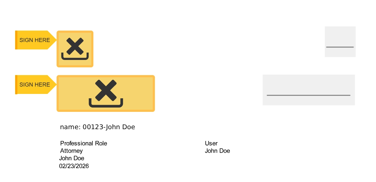Click the tray bracket under the small box's X
The image size is (376, 182).
pyautogui.click(x=75, y=57)
